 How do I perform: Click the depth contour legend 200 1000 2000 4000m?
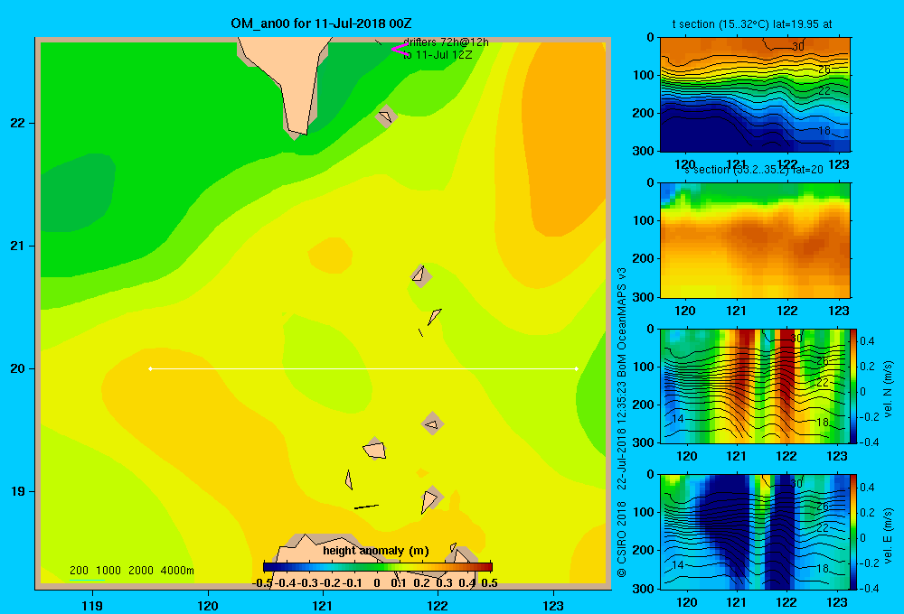pos(131,571)
